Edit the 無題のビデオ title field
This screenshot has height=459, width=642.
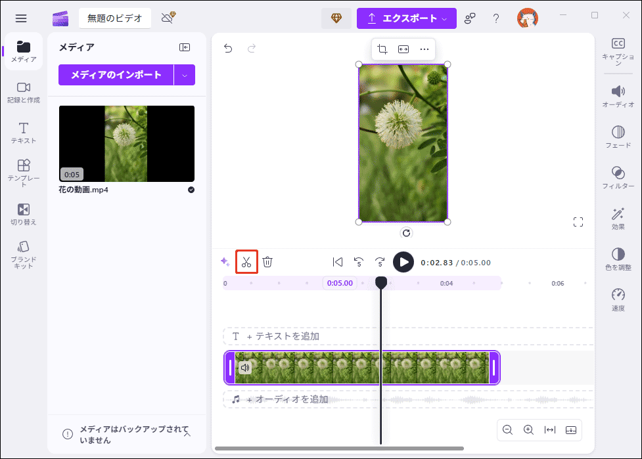click(114, 18)
